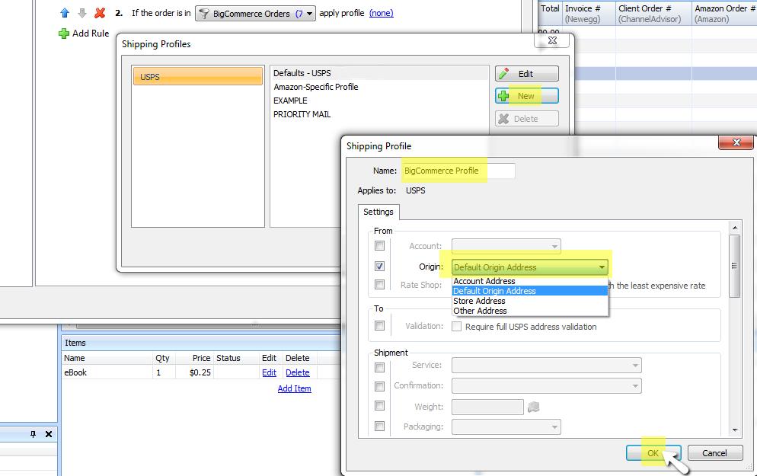Click the green plus Add Rule icon

point(64,34)
